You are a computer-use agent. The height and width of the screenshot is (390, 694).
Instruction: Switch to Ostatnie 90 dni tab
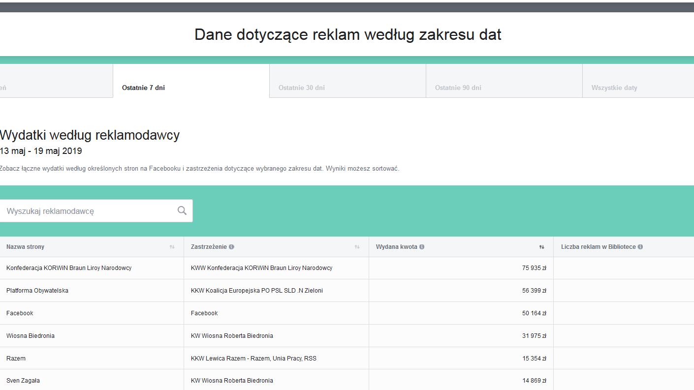pyautogui.click(x=504, y=81)
